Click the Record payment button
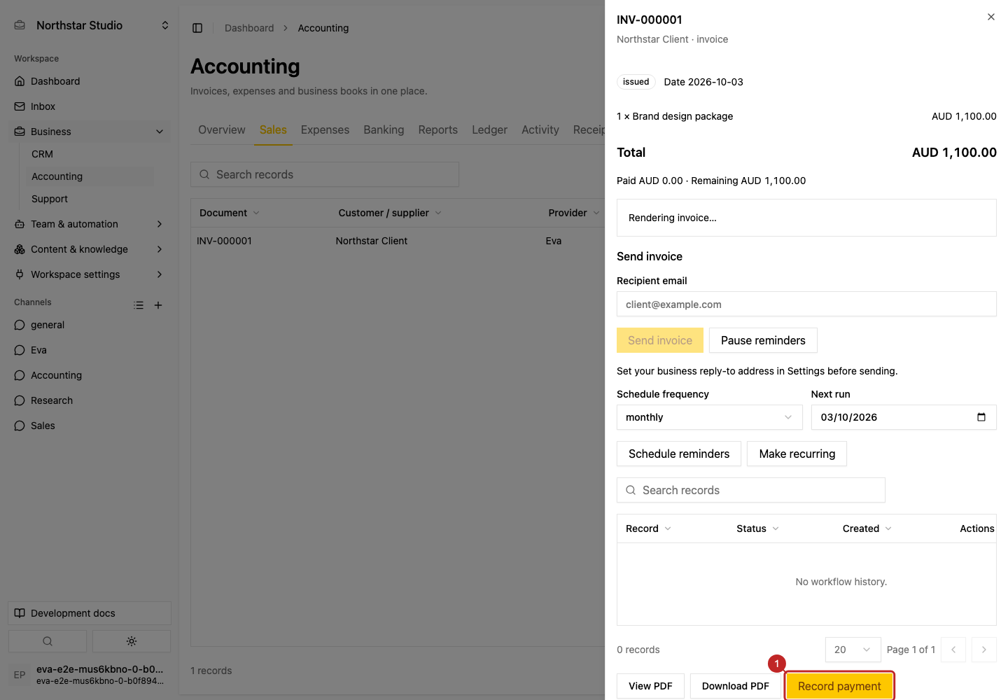This screenshot has height=700, width=1008. (839, 686)
